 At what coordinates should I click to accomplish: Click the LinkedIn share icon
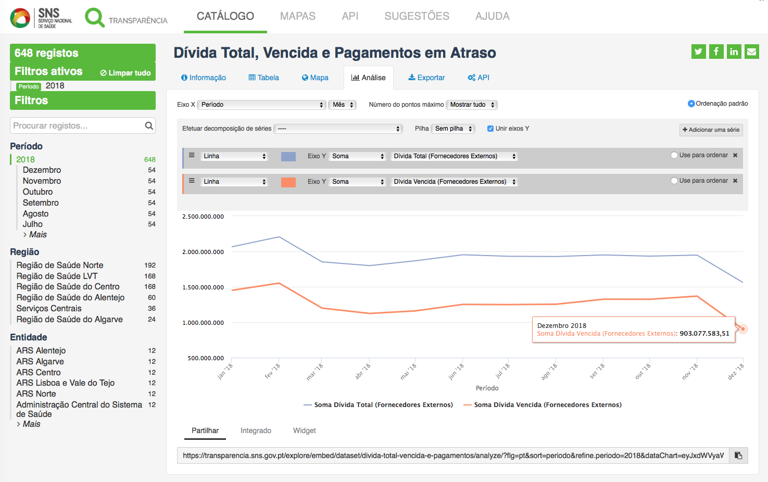(x=734, y=52)
